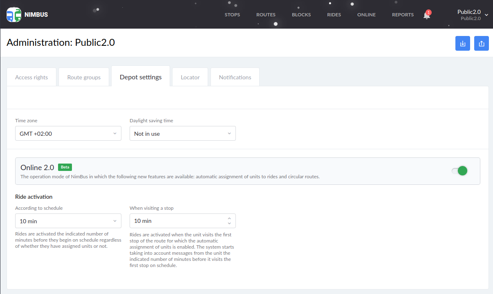Decrease the When visiting a stop value
This screenshot has height=294, width=493.
pos(229,224)
